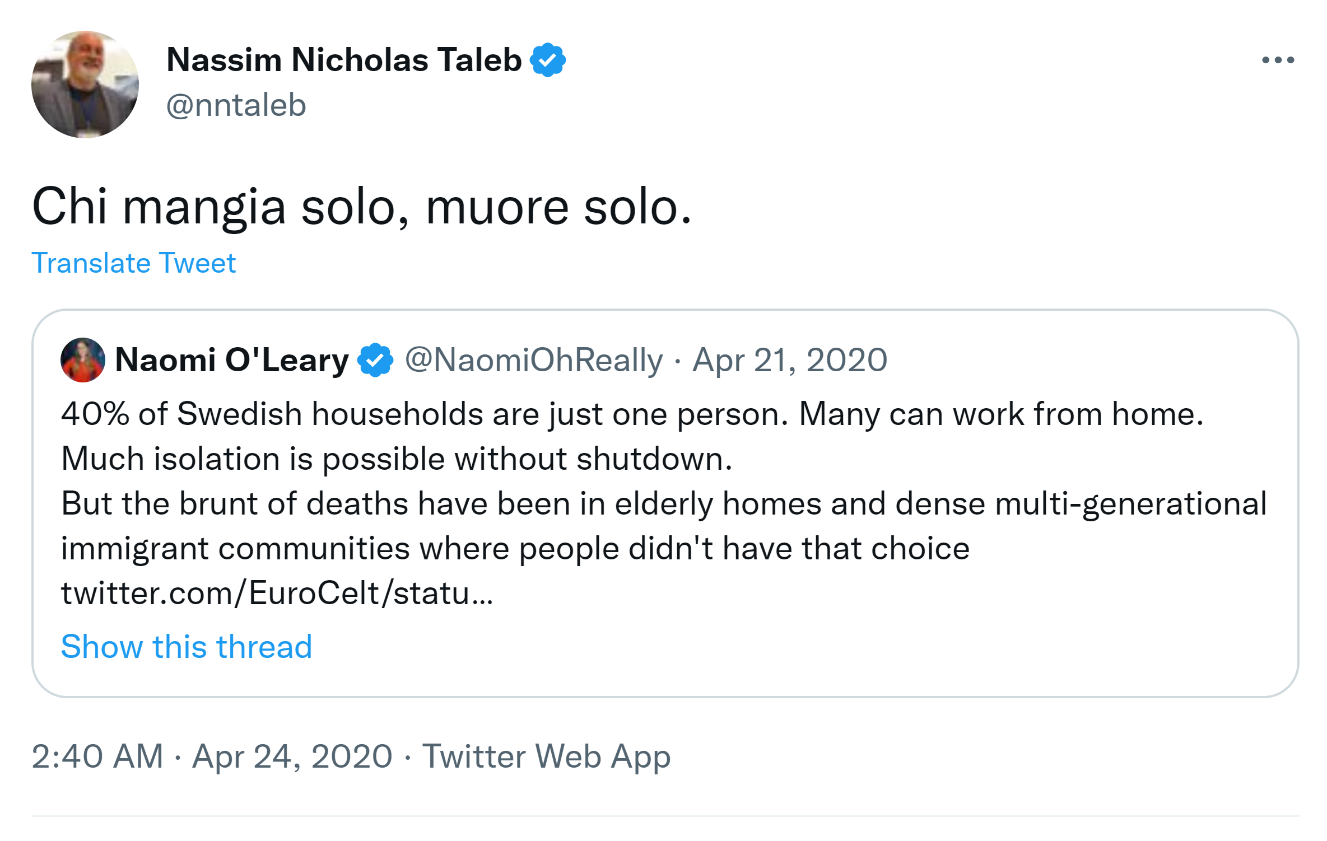Click the "brunt of deaths" sentence in quote
This screenshot has height=841, width=1327.
(663, 504)
